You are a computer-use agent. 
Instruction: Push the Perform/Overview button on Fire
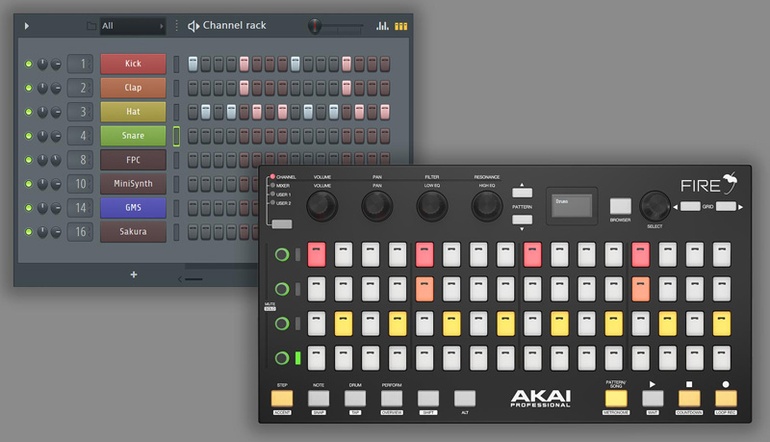point(392,399)
